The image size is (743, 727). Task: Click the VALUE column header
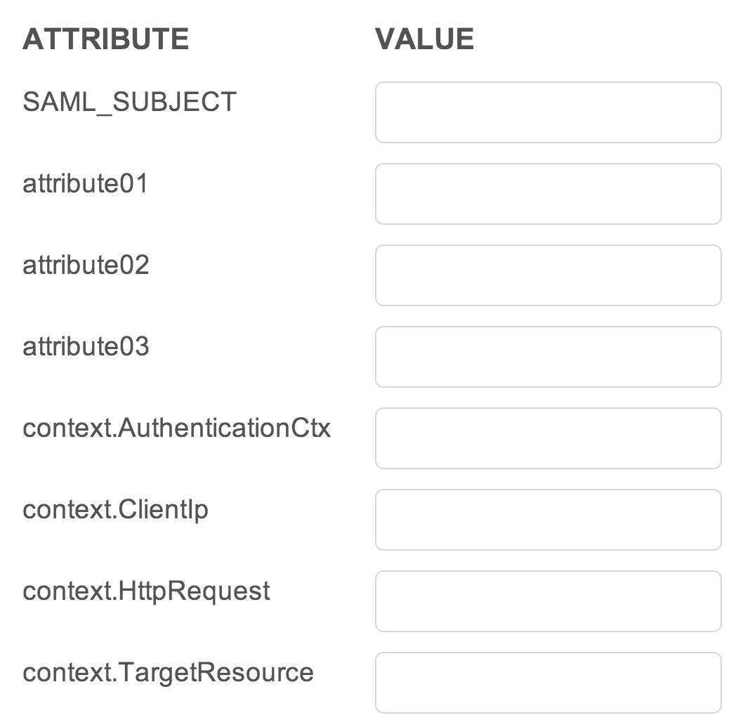[424, 39]
